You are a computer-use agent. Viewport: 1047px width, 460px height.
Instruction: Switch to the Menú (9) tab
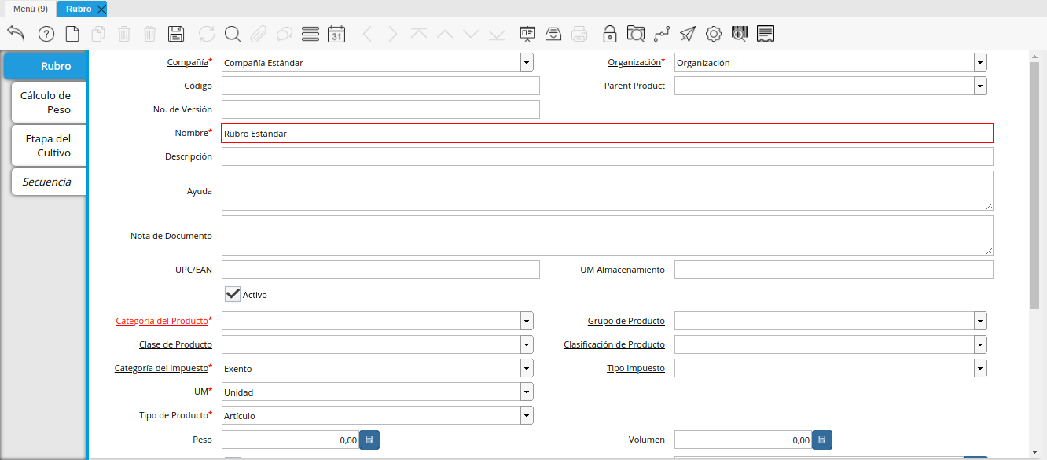[x=31, y=9]
